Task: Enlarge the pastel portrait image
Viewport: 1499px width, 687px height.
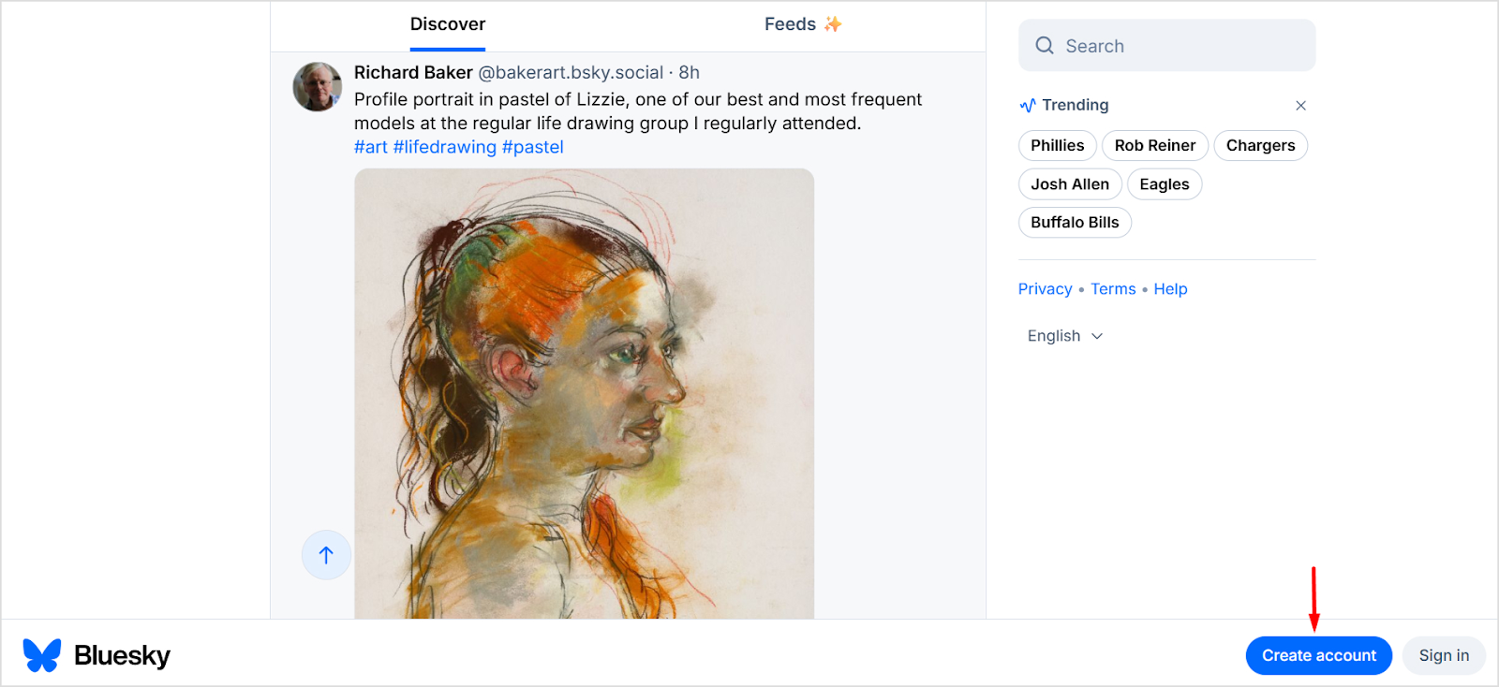Action: coord(584,393)
